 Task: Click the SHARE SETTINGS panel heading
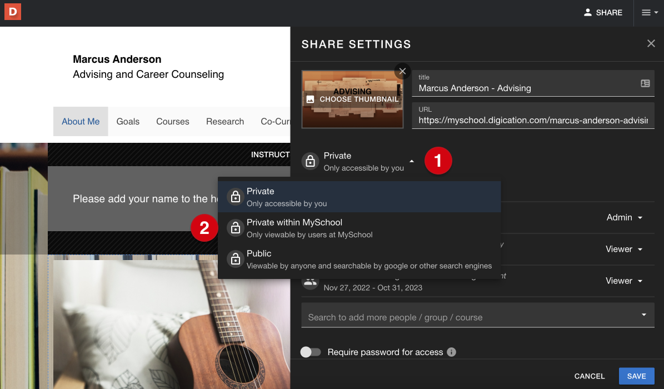pyautogui.click(x=356, y=44)
